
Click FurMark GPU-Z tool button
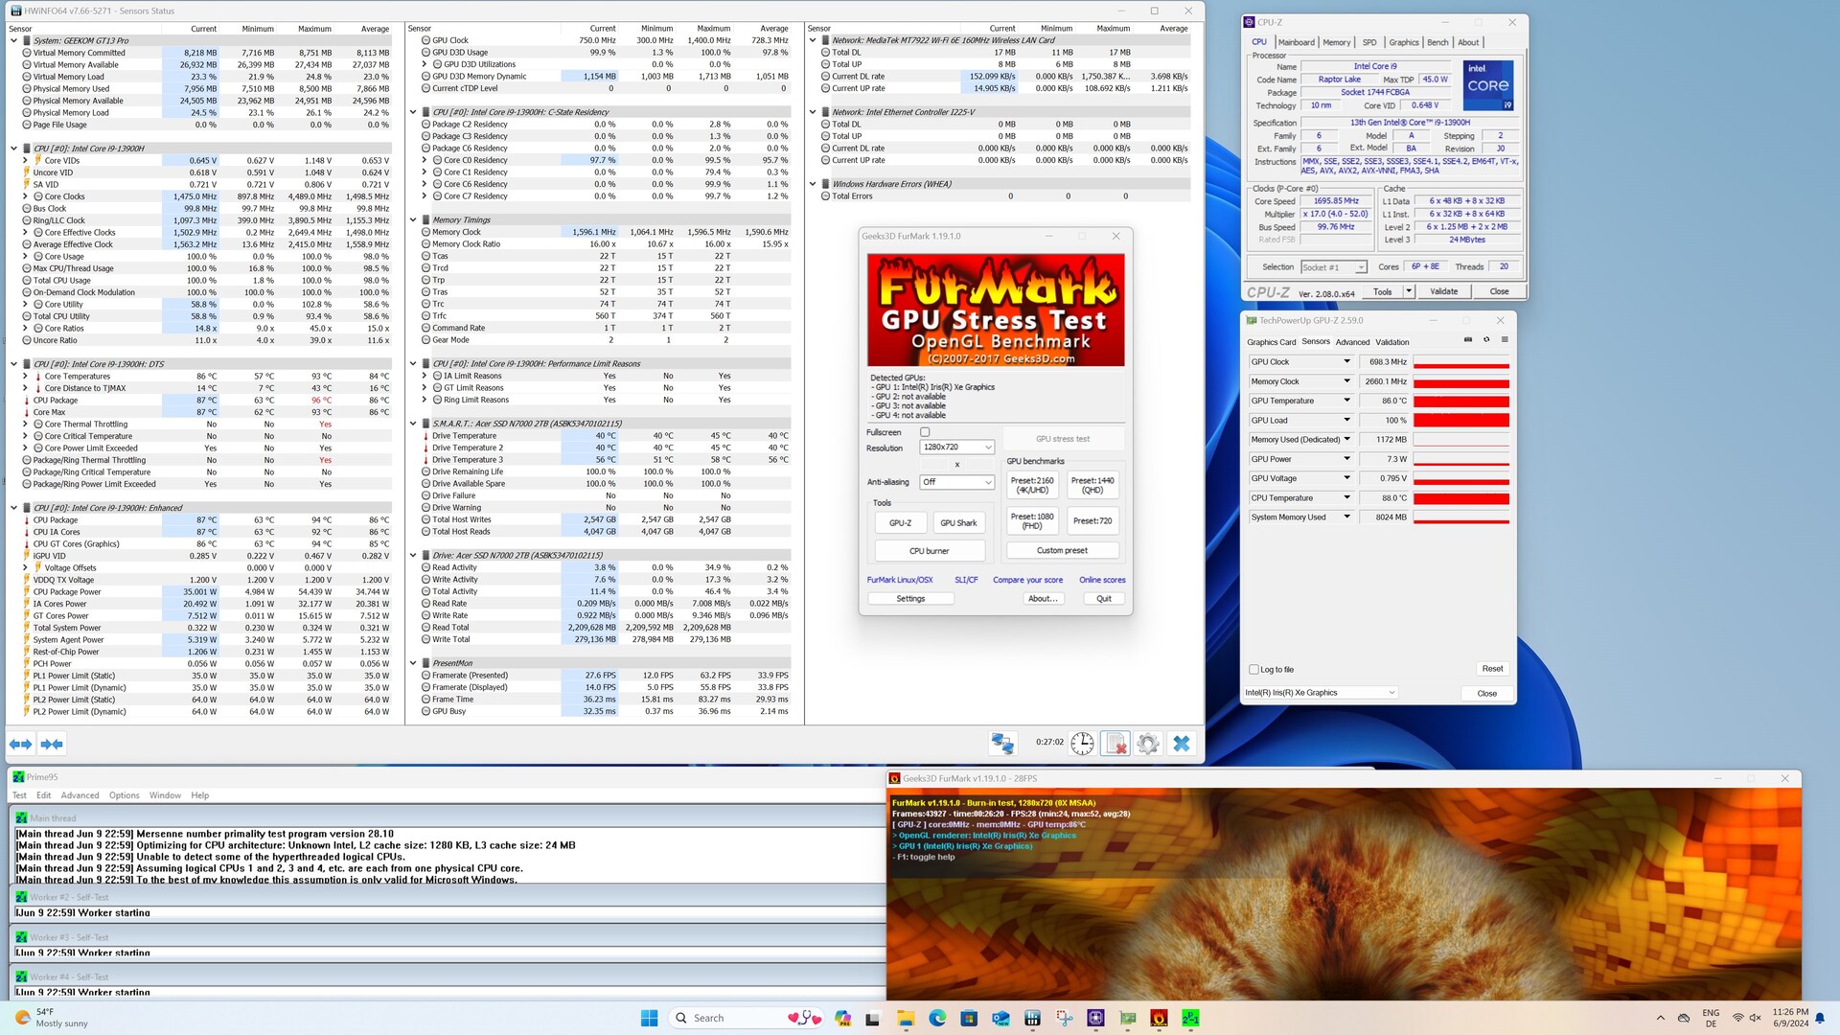click(x=900, y=522)
